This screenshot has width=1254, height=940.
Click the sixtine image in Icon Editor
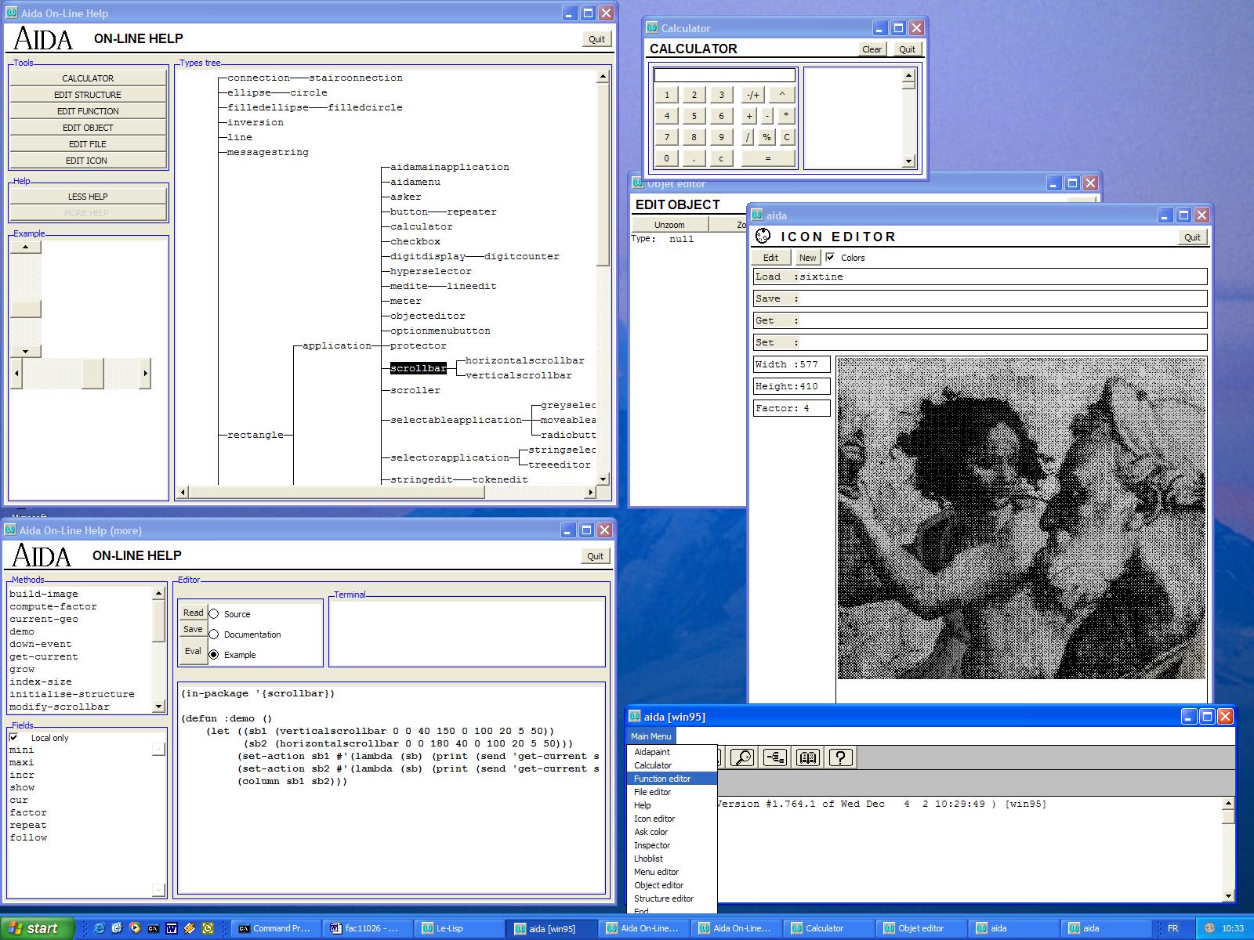pos(1021,518)
